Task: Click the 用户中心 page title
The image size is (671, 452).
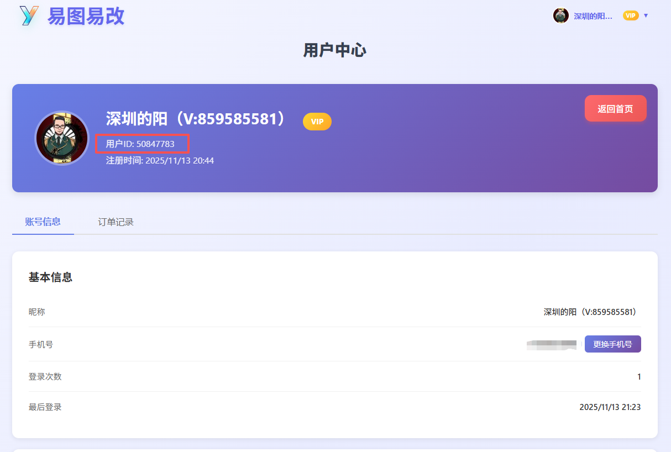Action: click(334, 50)
